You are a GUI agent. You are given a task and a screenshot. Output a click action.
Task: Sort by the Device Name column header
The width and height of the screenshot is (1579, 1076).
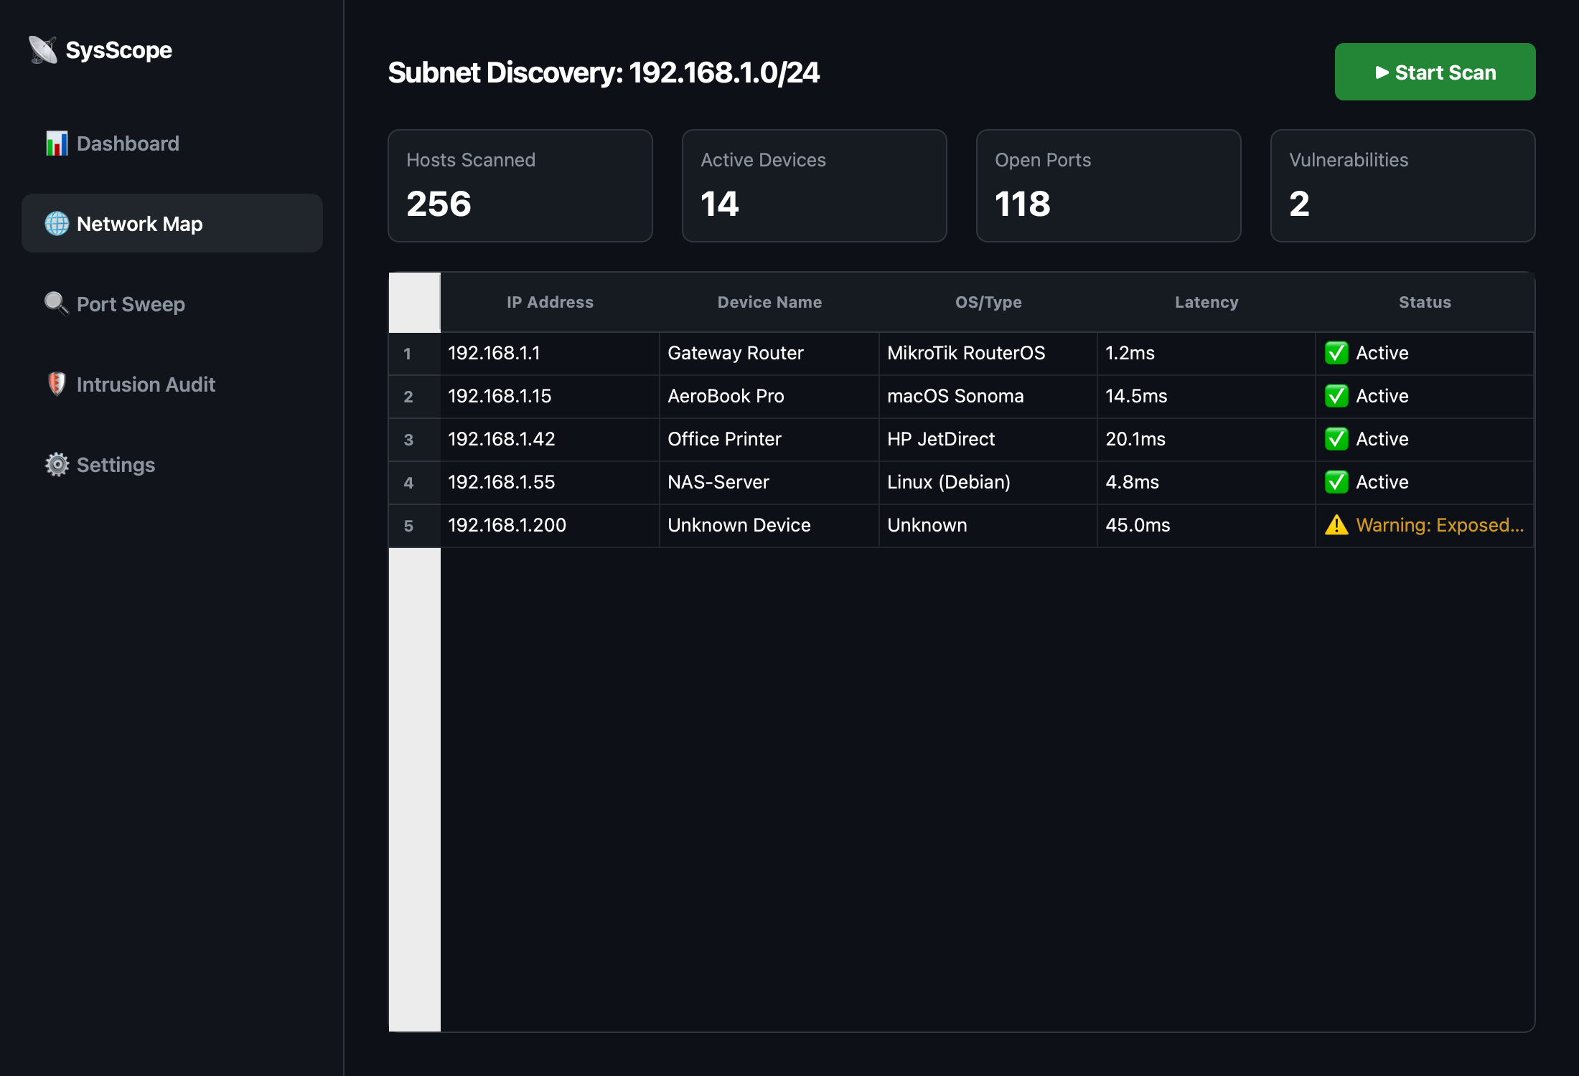coord(769,302)
